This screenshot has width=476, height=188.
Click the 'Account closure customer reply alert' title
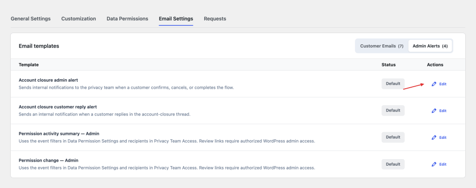tap(58, 107)
